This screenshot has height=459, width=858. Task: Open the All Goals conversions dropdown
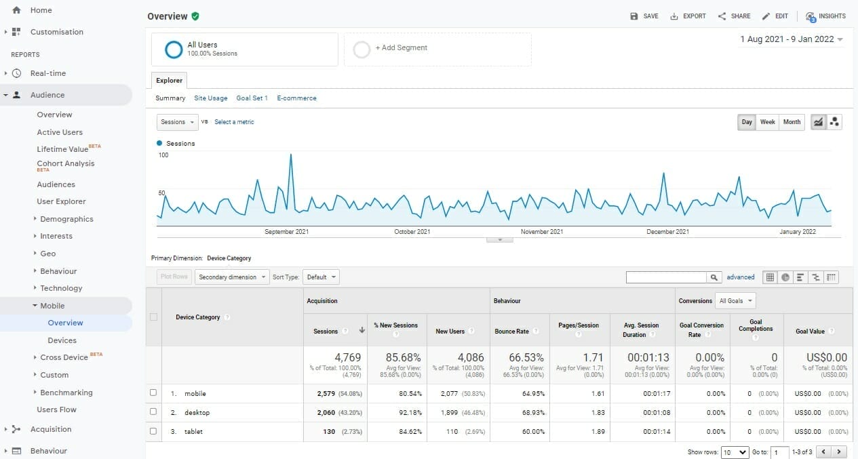click(735, 300)
